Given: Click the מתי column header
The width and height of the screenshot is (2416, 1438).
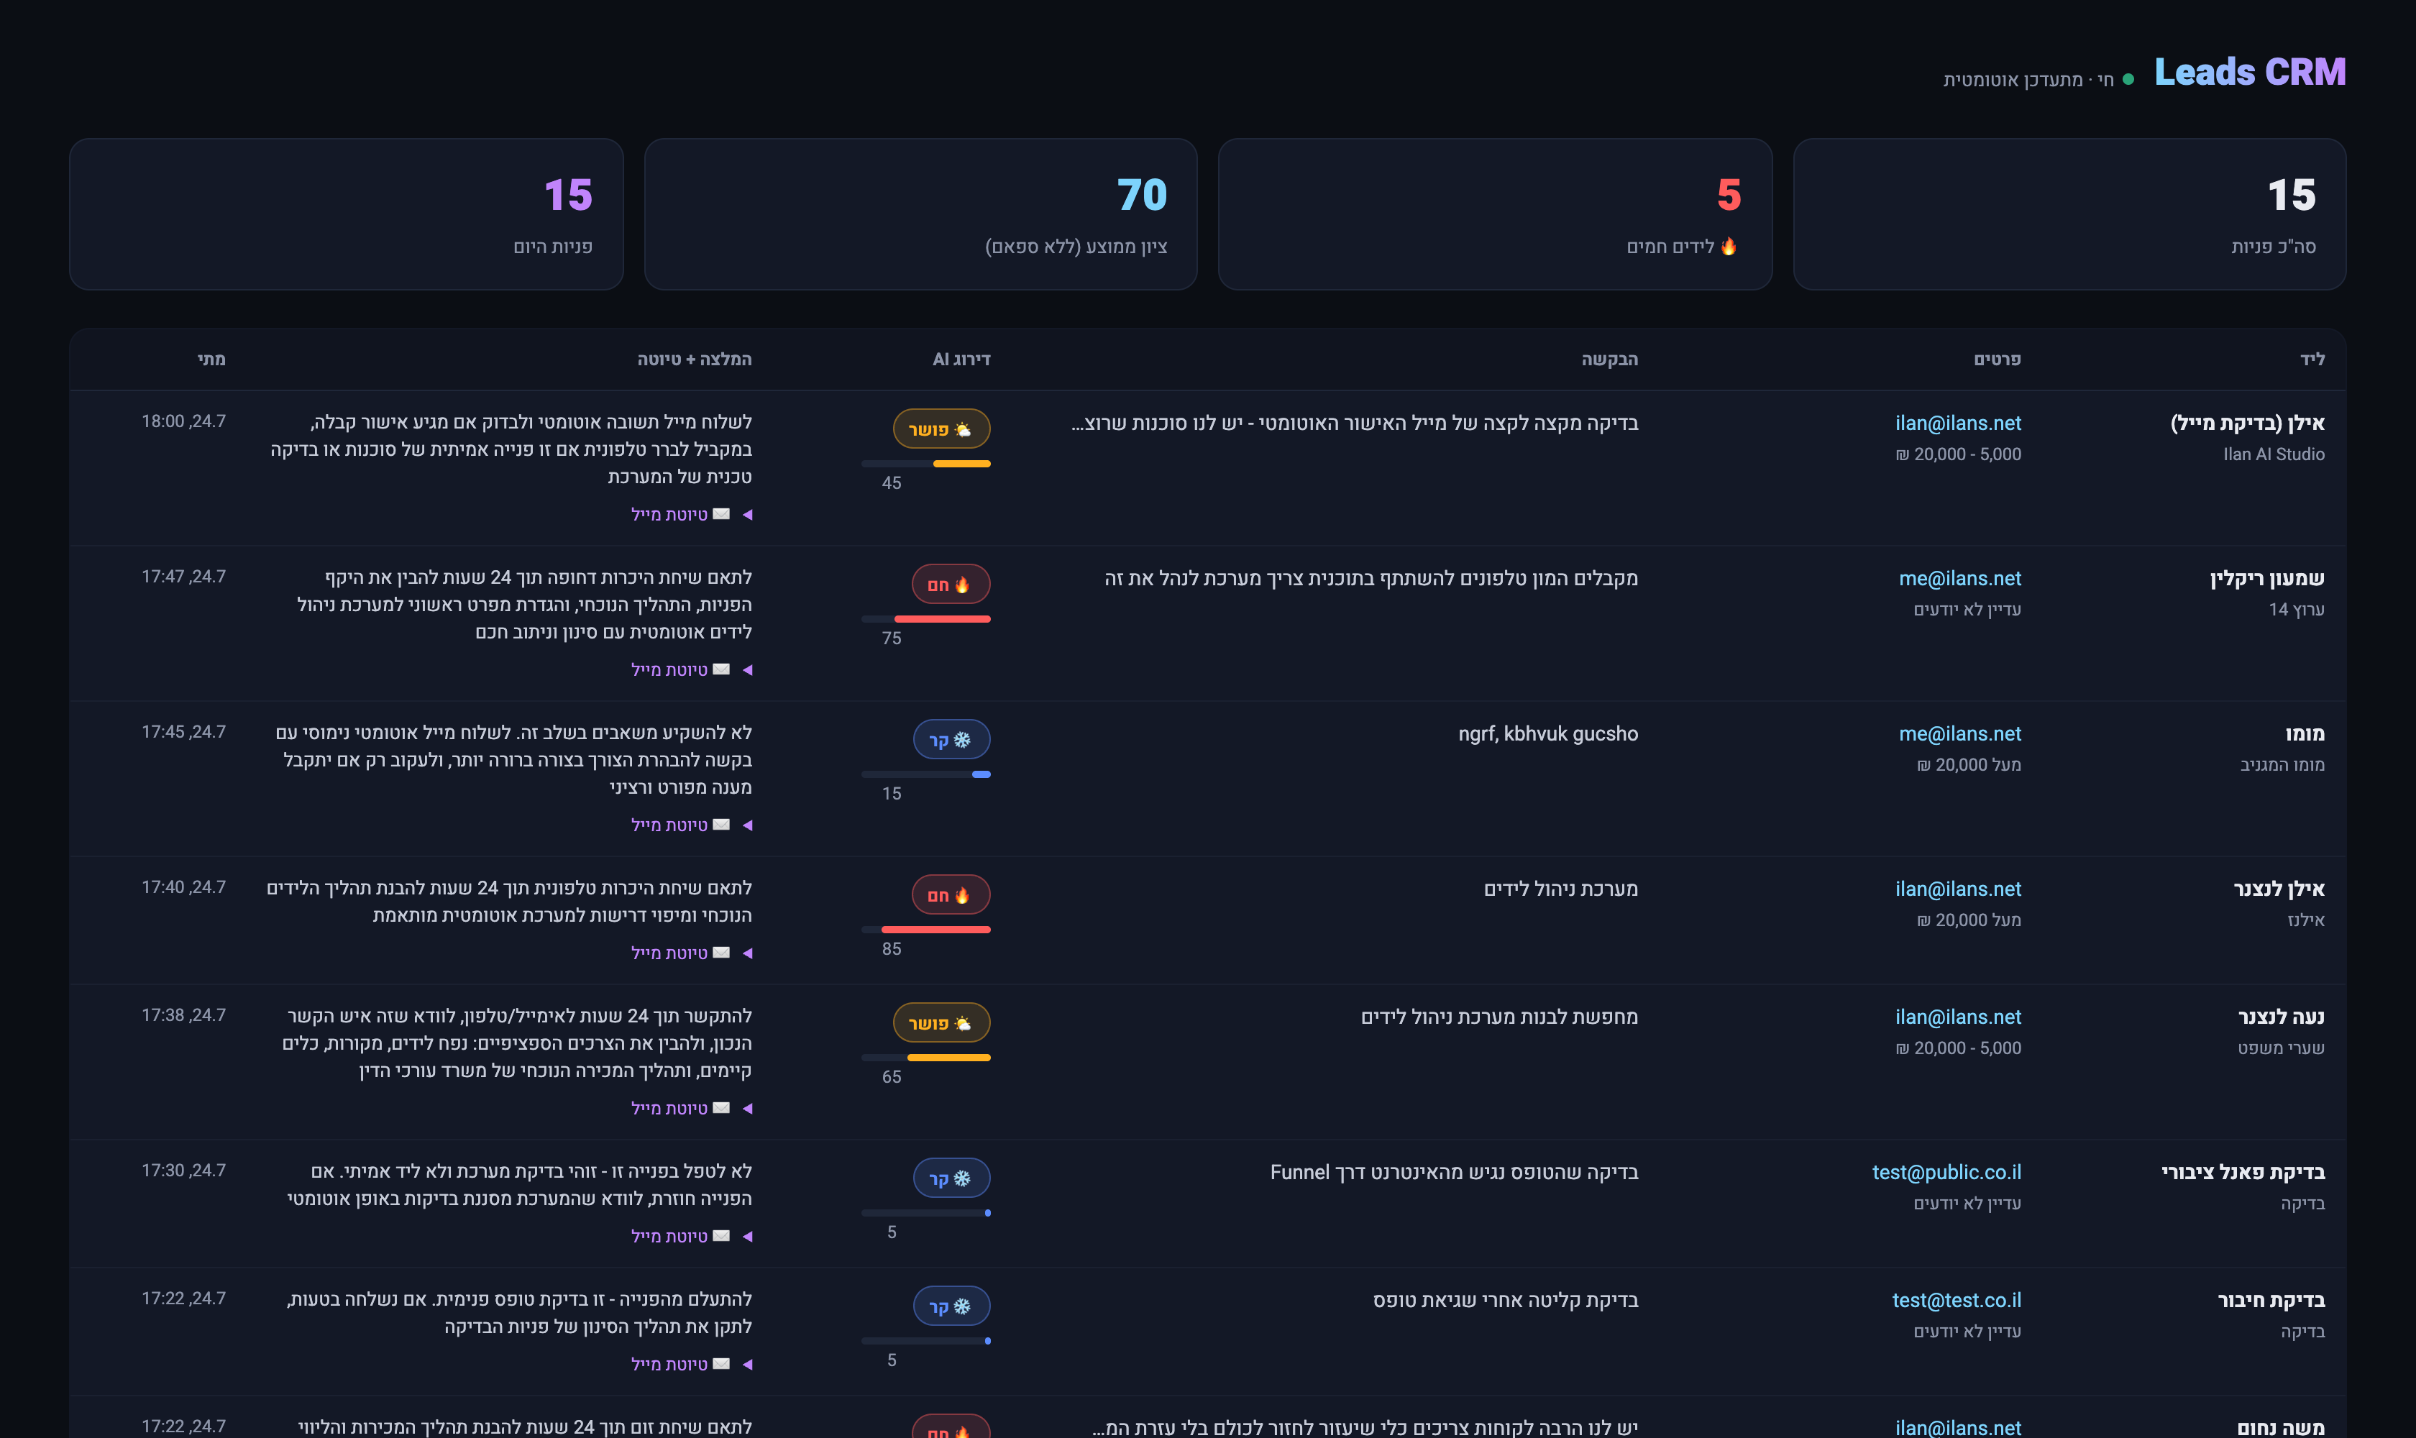Looking at the screenshot, I should coord(211,359).
